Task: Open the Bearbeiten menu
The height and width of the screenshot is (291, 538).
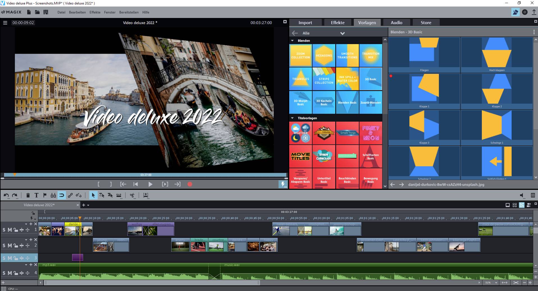Action: [77, 12]
